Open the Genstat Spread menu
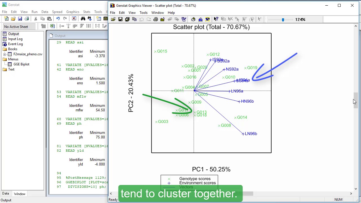 tap(57, 12)
